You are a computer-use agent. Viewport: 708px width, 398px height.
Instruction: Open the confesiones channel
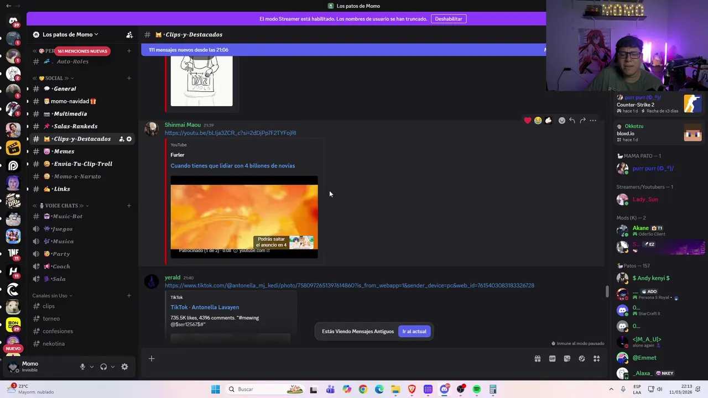82,331
